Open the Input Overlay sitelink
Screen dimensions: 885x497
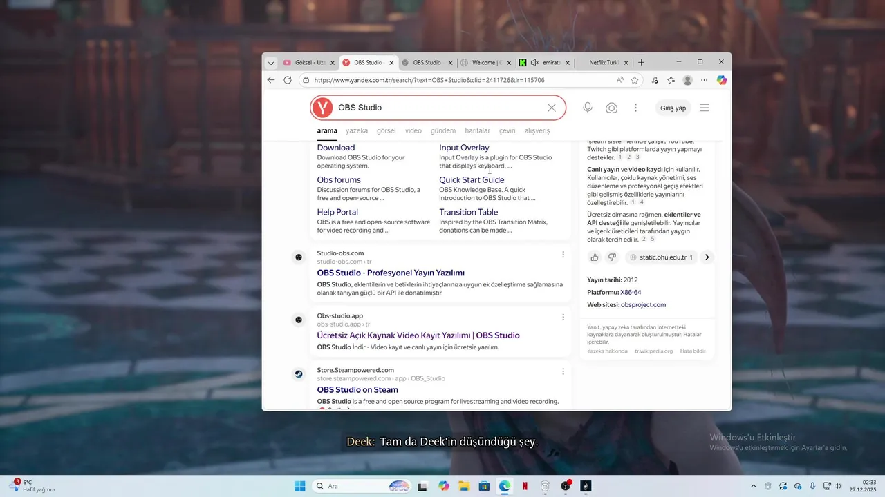pyautogui.click(x=464, y=148)
